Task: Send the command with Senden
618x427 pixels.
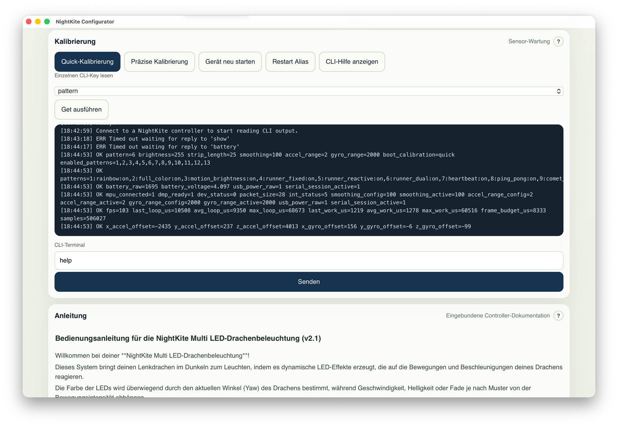Action: 308,282
